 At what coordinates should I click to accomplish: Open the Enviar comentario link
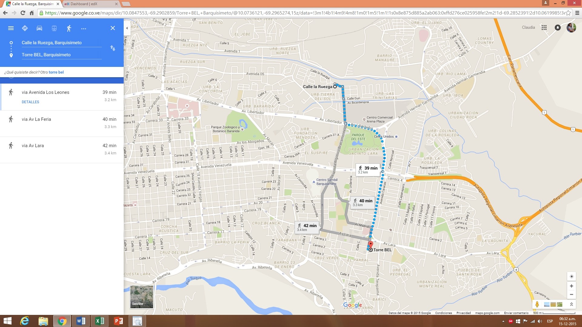point(516,313)
